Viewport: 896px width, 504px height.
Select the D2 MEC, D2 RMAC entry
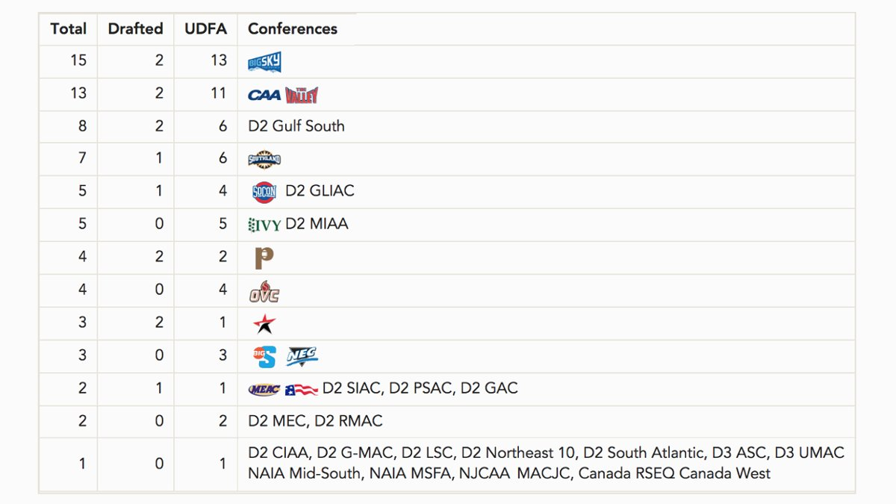(315, 421)
